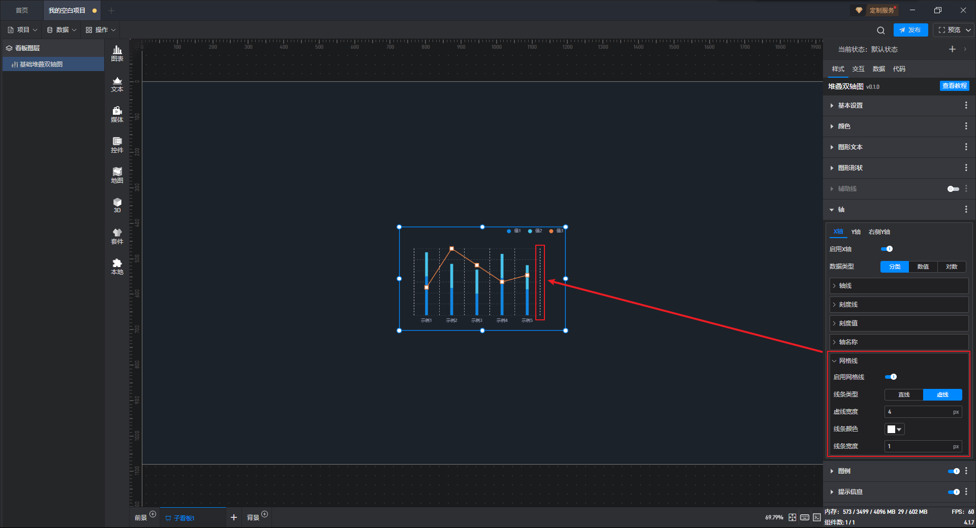Switch to the 右侧Y轴 tab
The width and height of the screenshot is (976, 528).
(879, 232)
